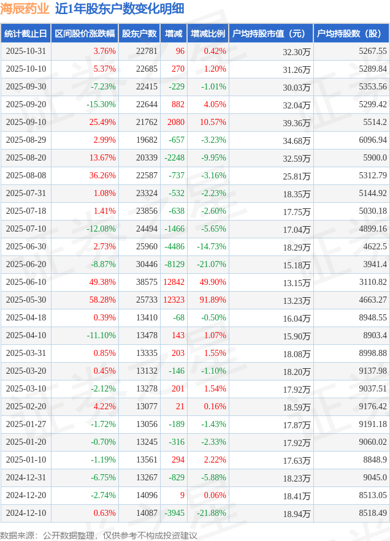Click the -15.30% price change cell
Viewport: 390px width, 541px height.
click(x=101, y=105)
